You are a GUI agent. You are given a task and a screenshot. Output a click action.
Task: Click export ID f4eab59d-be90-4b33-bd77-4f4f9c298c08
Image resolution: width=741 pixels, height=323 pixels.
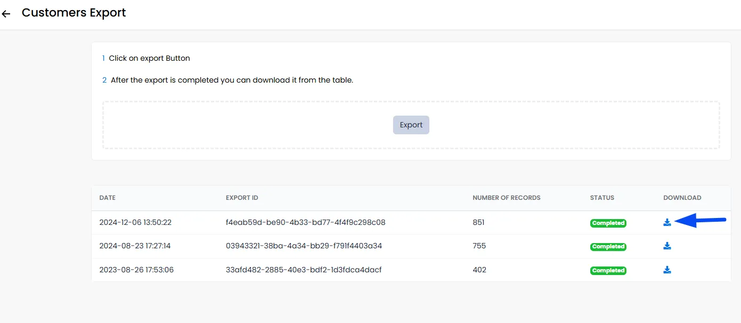[306, 222]
